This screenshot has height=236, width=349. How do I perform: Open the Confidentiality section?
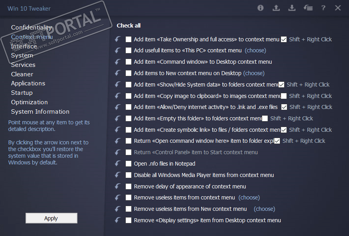(x=31, y=28)
